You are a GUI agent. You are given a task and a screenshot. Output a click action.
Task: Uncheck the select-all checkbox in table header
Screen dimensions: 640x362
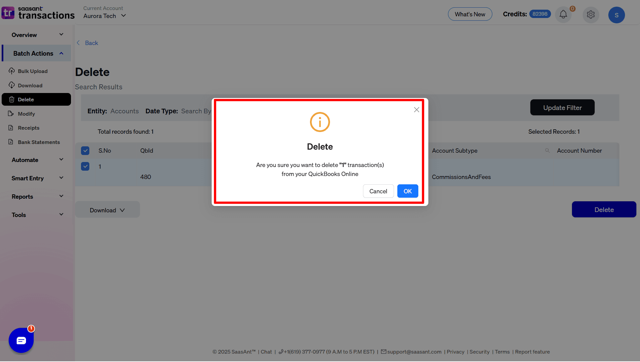pos(85,150)
